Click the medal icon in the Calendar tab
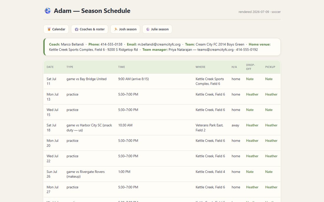 [x=49, y=29]
